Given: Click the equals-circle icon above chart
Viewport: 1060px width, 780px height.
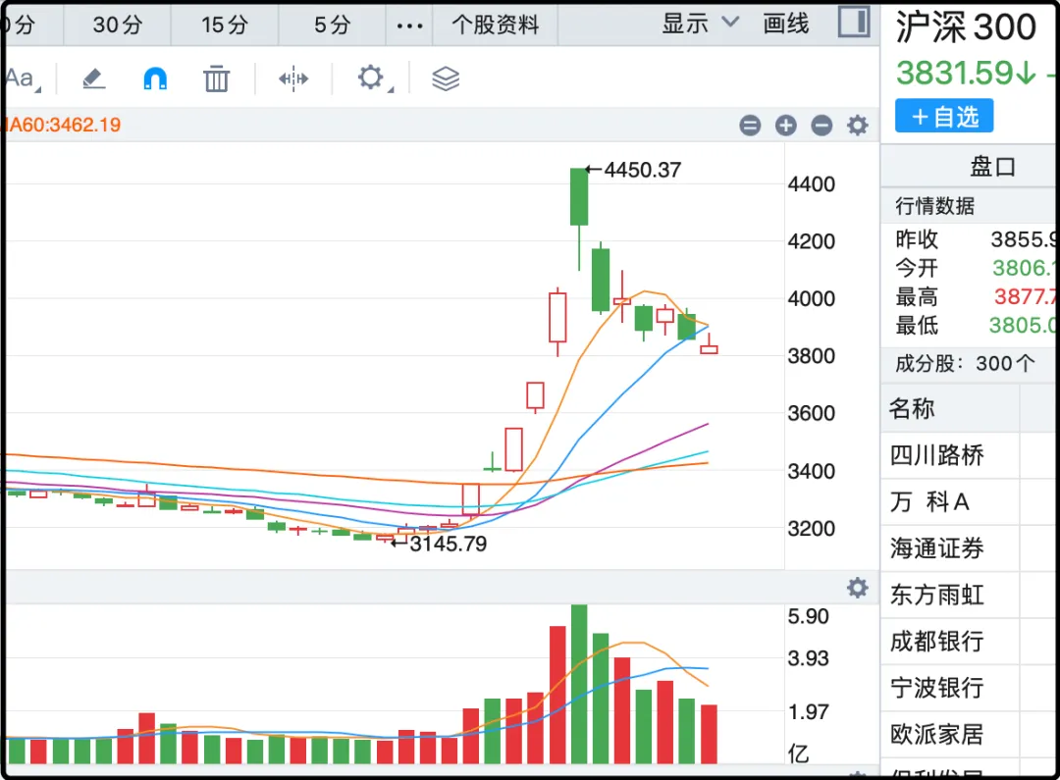Looking at the screenshot, I should [750, 126].
